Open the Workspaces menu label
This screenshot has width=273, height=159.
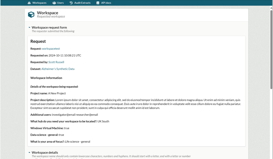pos(39,3)
